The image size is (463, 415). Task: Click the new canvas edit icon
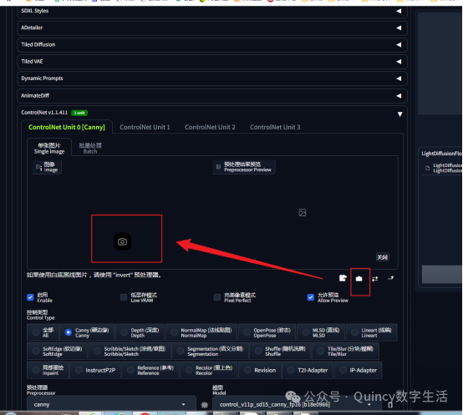343,278
